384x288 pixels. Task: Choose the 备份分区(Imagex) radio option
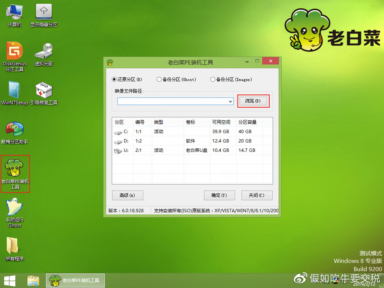[x=211, y=79]
